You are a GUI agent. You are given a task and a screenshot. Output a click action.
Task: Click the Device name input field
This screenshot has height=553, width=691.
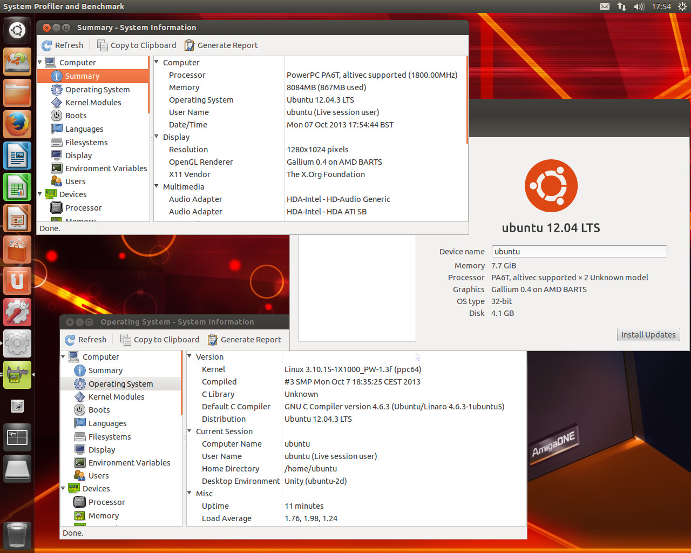579,252
